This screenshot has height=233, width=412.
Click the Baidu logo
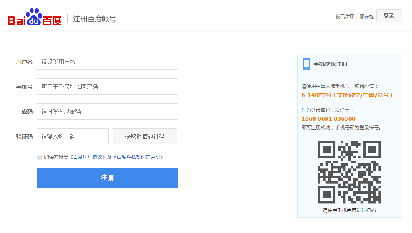pos(34,17)
